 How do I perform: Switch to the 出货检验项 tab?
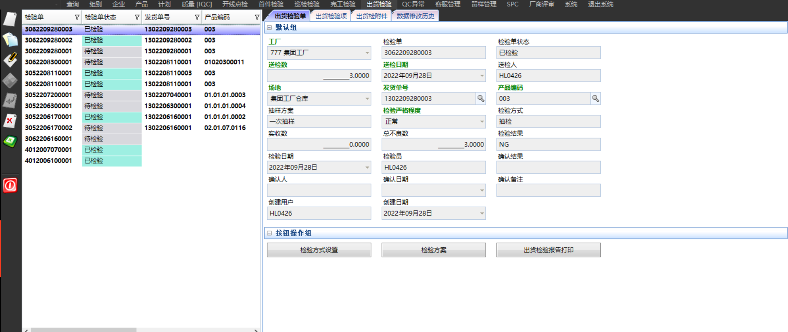point(331,16)
